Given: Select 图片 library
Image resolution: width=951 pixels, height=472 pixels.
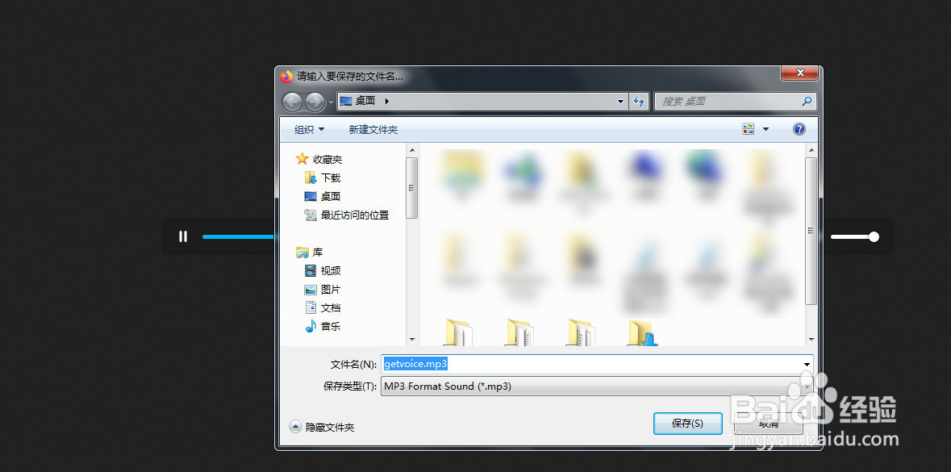Looking at the screenshot, I should (331, 290).
